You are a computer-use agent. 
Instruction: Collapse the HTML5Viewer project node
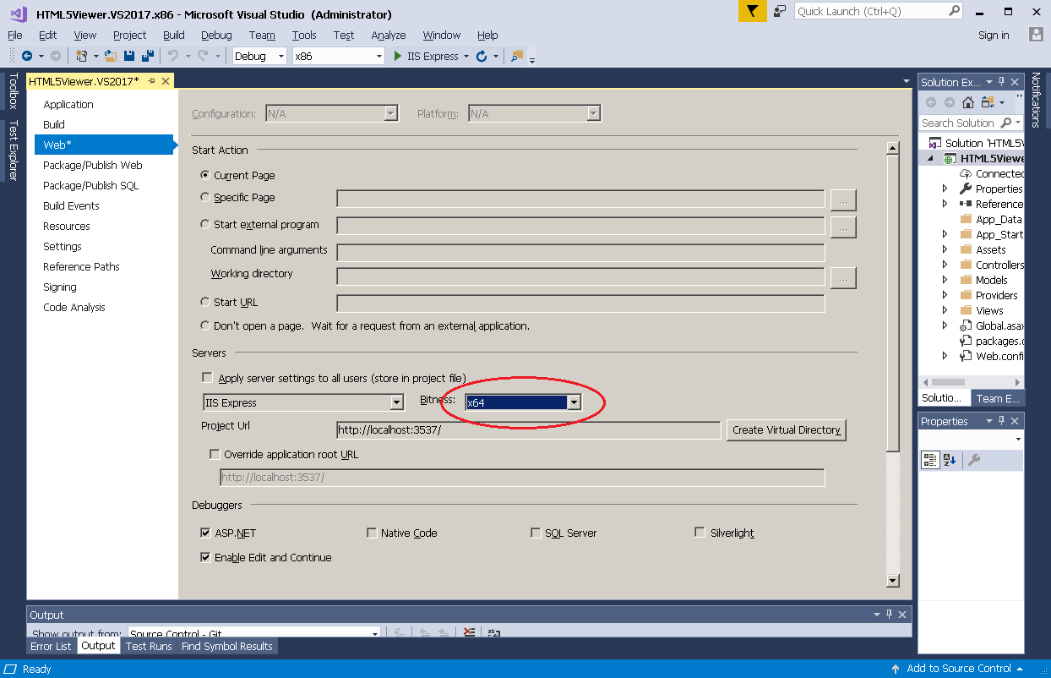tap(931, 158)
